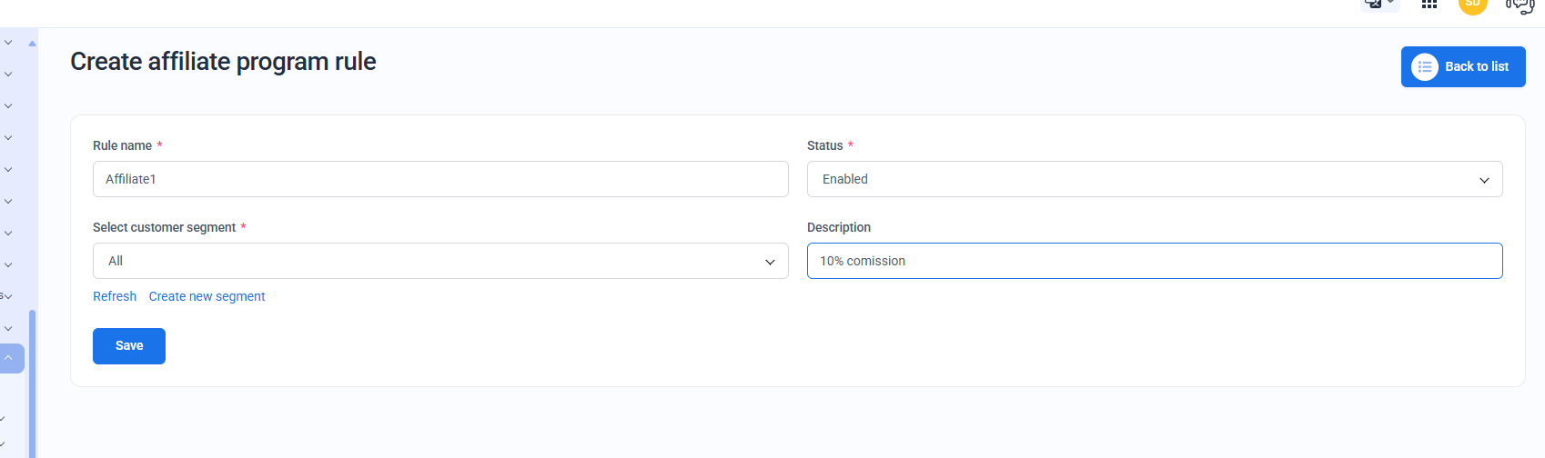Click the yellow SD user avatar

click(1472, 5)
